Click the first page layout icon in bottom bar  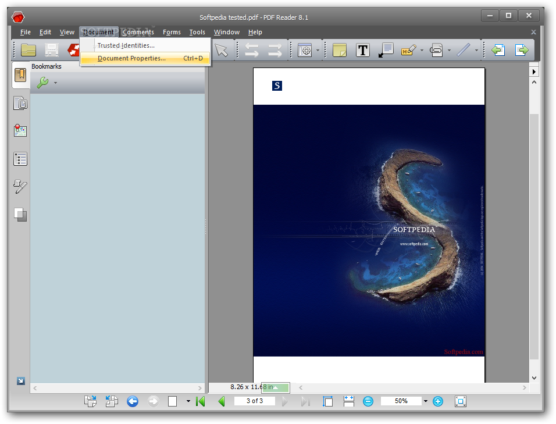click(x=90, y=401)
